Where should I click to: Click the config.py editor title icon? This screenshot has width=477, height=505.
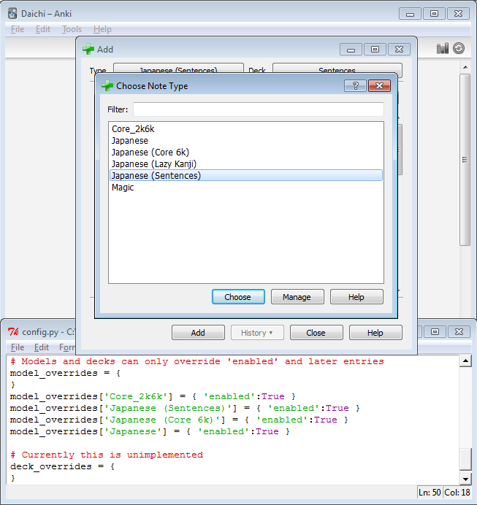point(13,332)
